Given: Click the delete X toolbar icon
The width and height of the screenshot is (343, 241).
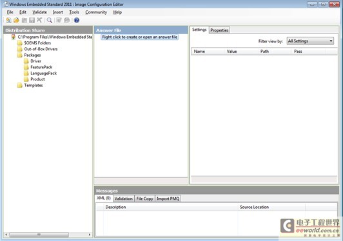Looking at the screenshot, I should (x=39, y=21).
